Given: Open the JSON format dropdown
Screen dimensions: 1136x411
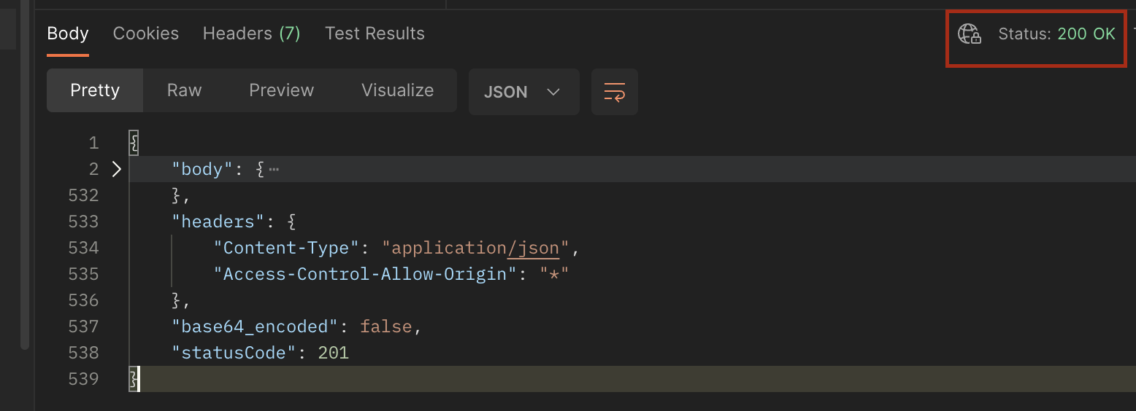Looking at the screenshot, I should [523, 92].
